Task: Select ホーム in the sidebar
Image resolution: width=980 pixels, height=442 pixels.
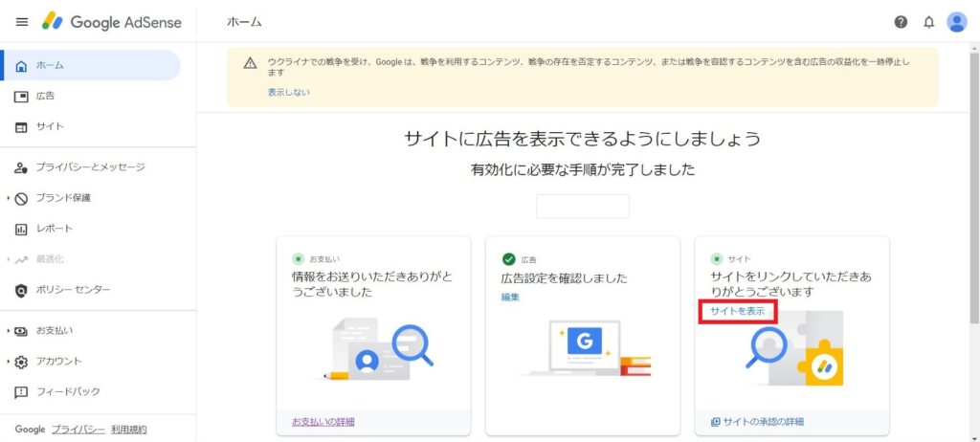Action: click(x=51, y=65)
